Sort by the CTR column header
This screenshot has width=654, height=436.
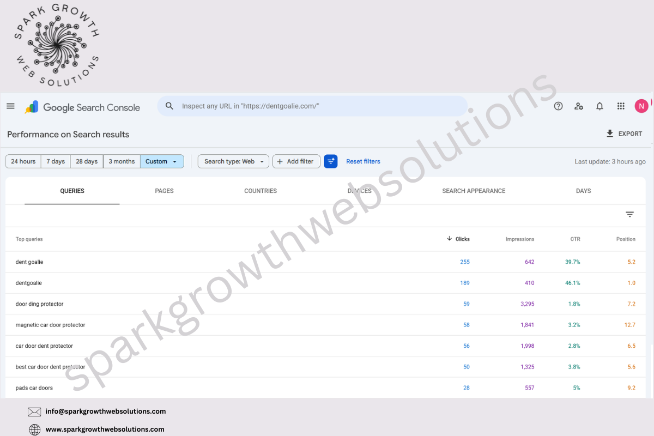(576, 239)
